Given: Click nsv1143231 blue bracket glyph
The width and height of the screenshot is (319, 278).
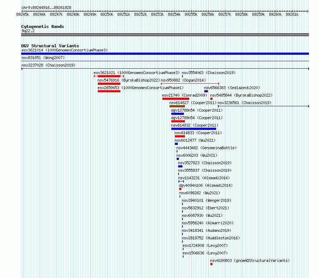Looking at the screenshot, I should [181, 181].
